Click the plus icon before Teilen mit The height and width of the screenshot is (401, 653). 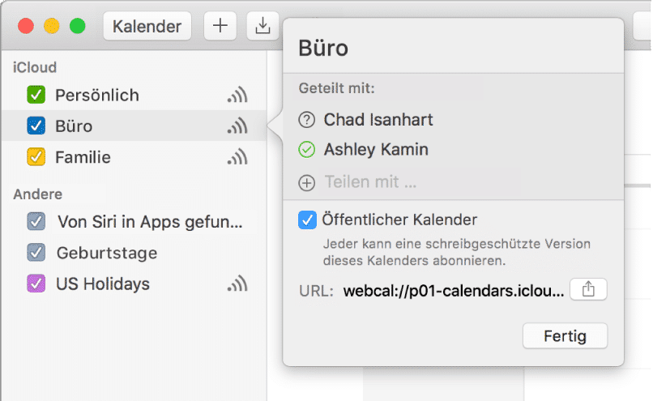pyautogui.click(x=307, y=183)
